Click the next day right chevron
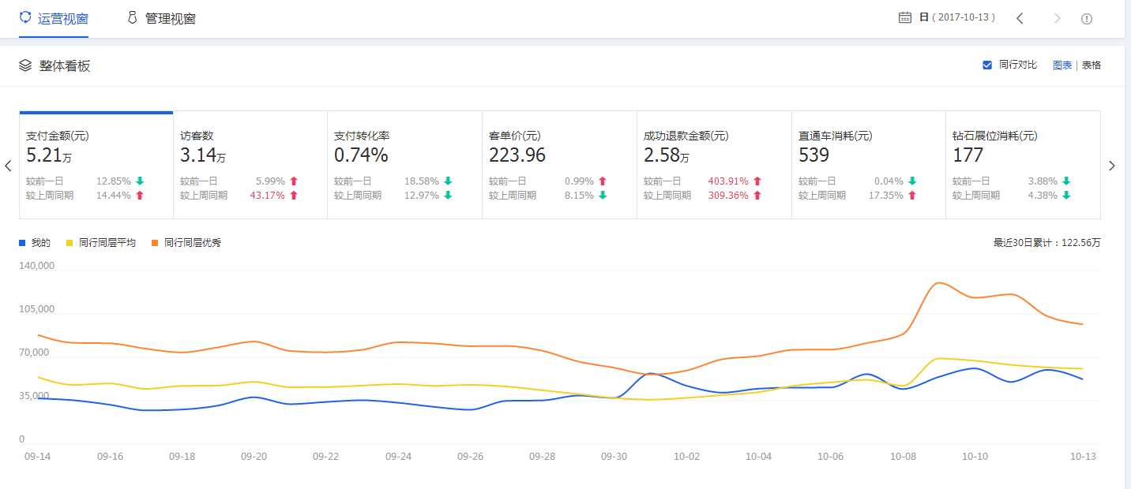Image resolution: width=1131 pixels, height=489 pixels. (x=1058, y=18)
